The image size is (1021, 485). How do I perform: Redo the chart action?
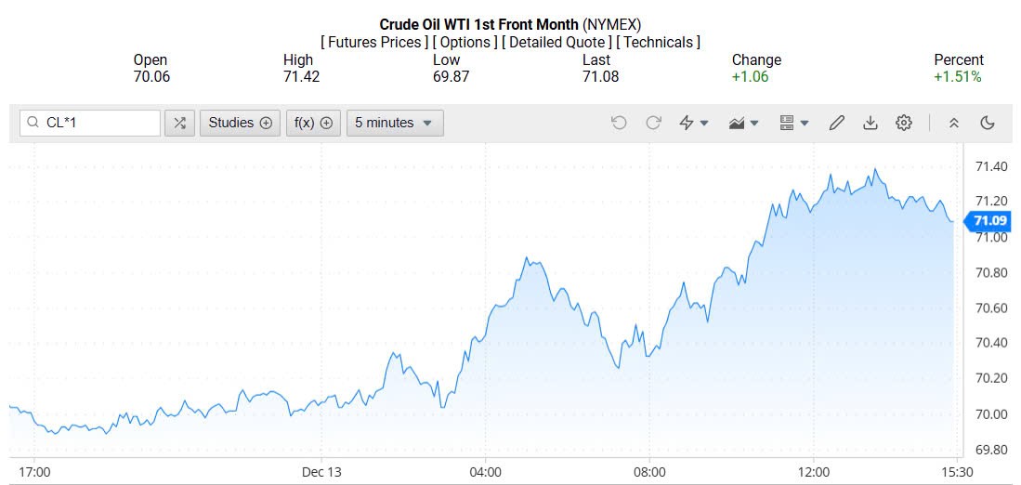pyautogui.click(x=653, y=123)
